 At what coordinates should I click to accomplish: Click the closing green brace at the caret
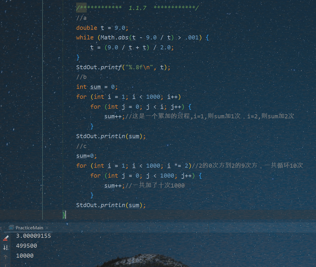click(64, 215)
